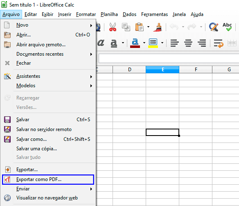This screenshot has height=206, width=239.
Task: Click the Abc spelling check icon
Action: pos(227,27)
